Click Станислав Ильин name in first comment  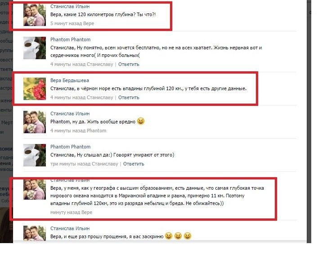pyautogui.click(x=70, y=6)
